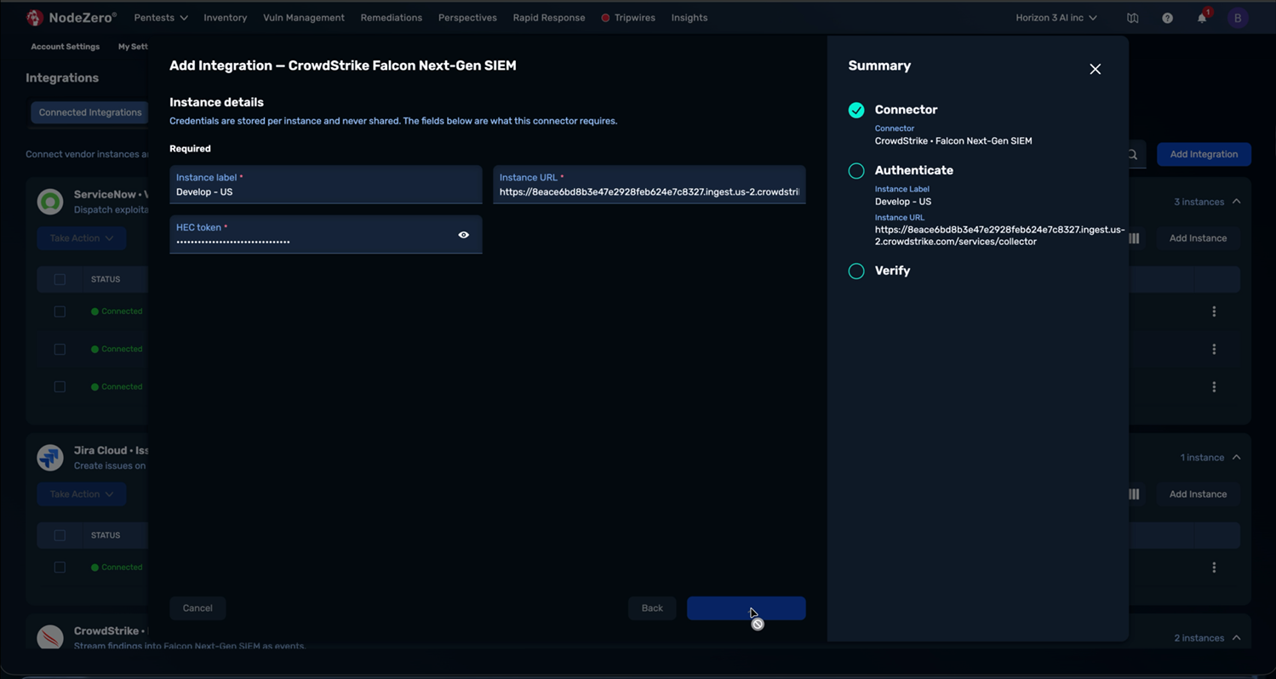Open ServiceNow Take Action dropdown
Image resolution: width=1276 pixels, height=679 pixels.
tap(81, 238)
